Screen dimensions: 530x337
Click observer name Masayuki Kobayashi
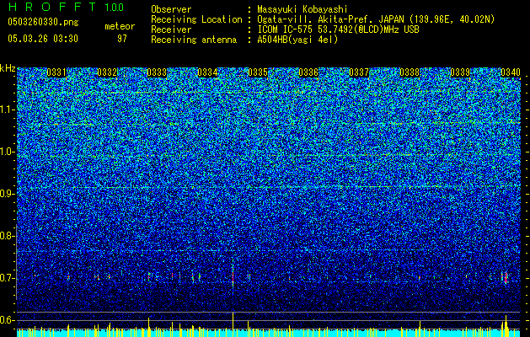pyautogui.click(x=302, y=9)
